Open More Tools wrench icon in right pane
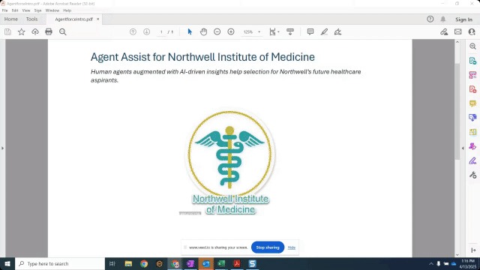This screenshot has width=480, height=270. [x=472, y=175]
